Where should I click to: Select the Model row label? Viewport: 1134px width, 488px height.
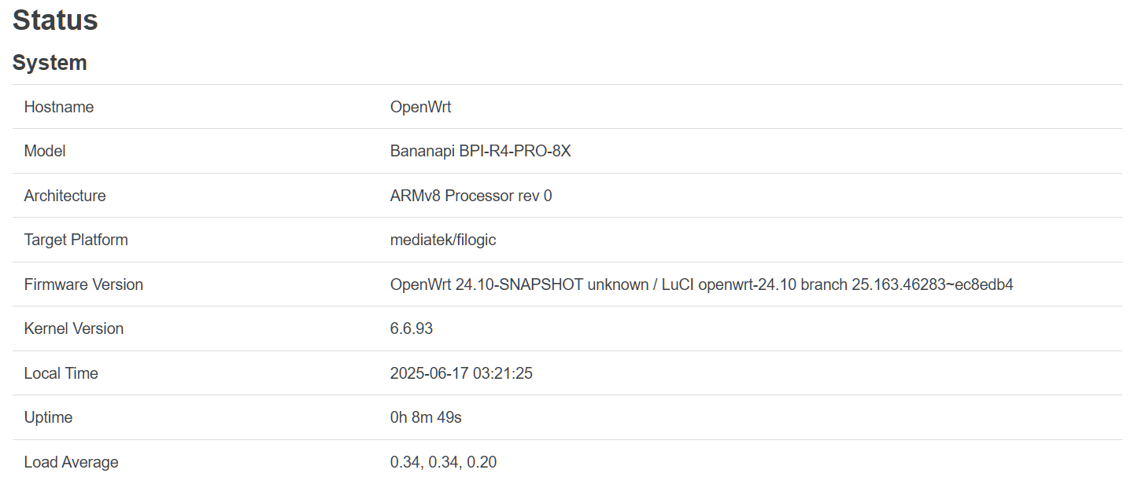point(45,151)
